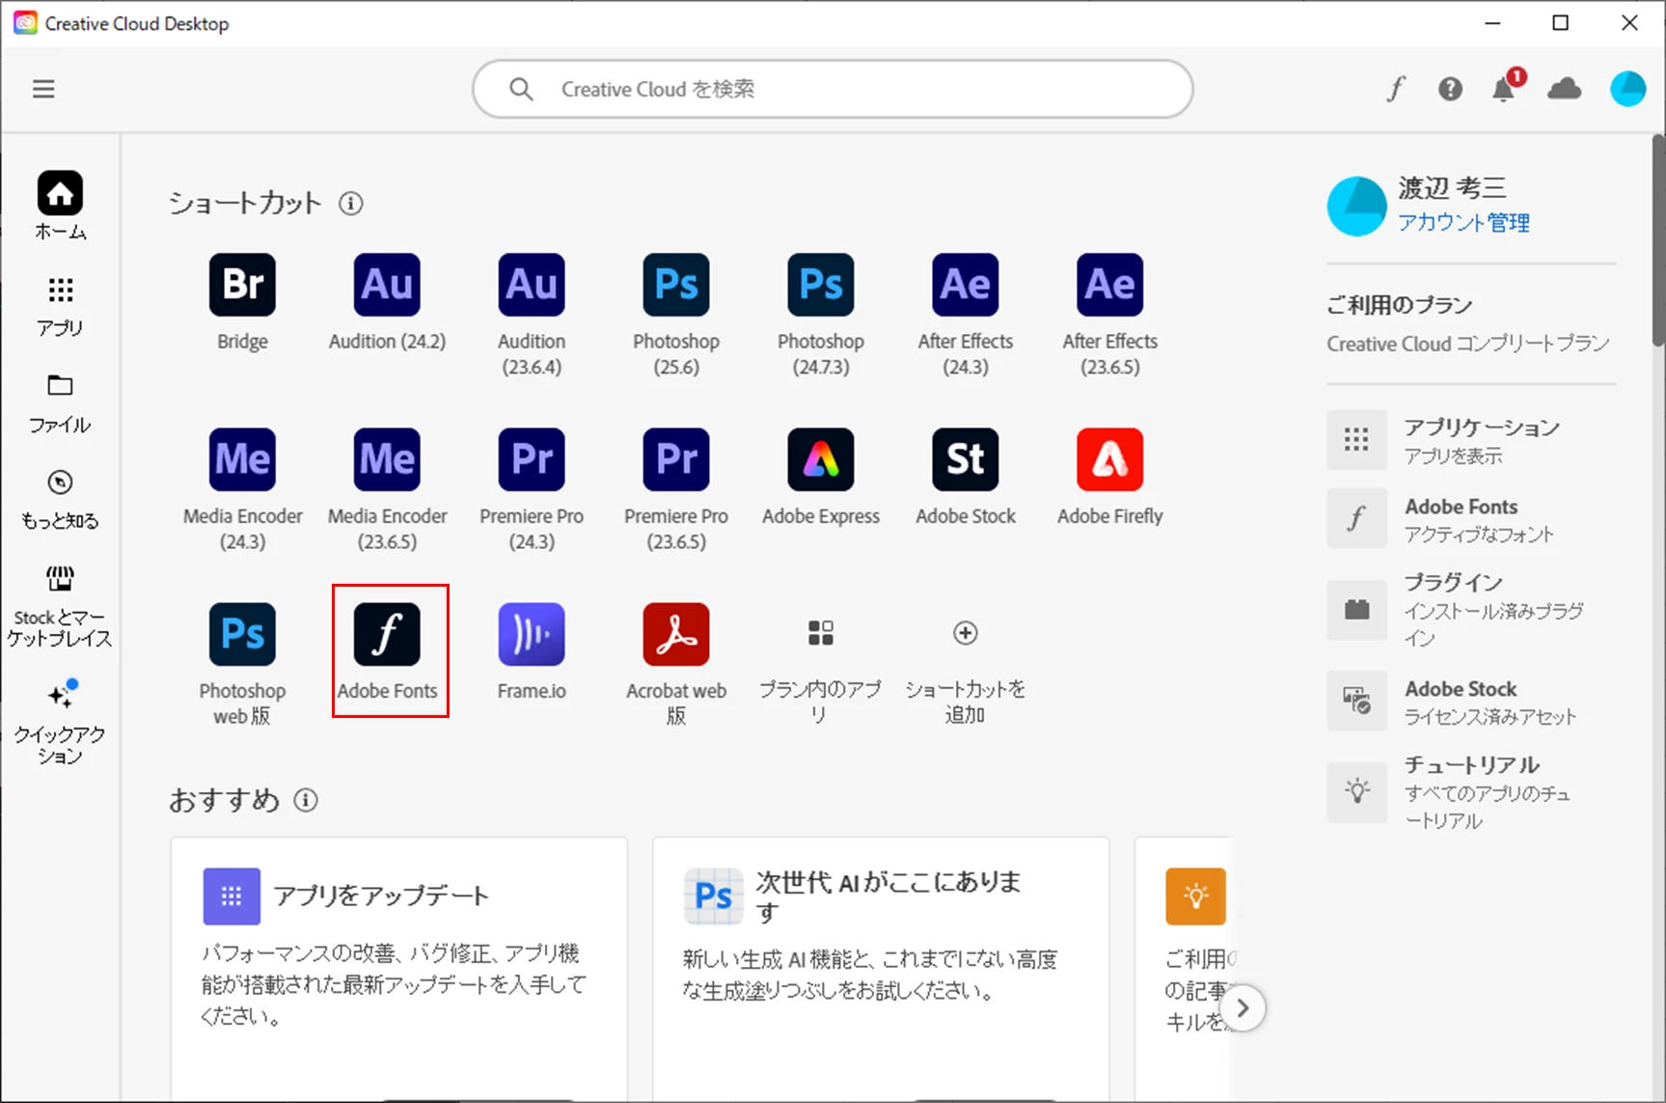1666x1103 pixels.
Task: Open プラグイン in right panel
Action: pos(1471,610)
